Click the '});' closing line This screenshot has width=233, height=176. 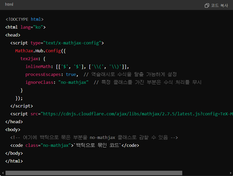tap(19, 98)
